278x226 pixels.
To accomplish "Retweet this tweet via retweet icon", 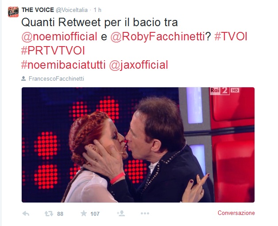I will [49, 214].
